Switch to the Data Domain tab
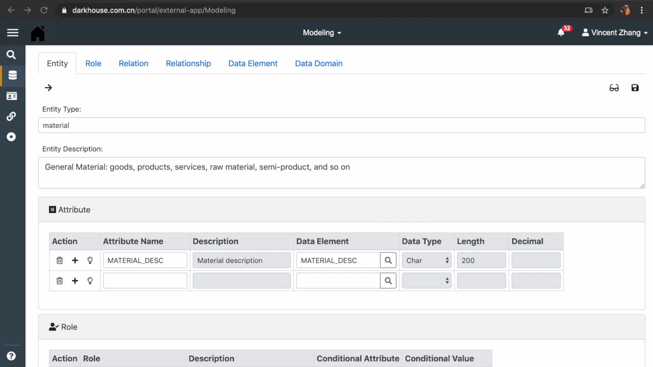The height and width of the screenshot is (367, 653). coord(318,63)
